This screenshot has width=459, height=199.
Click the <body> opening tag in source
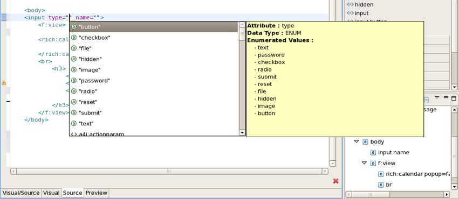click(x=35, y=11)
